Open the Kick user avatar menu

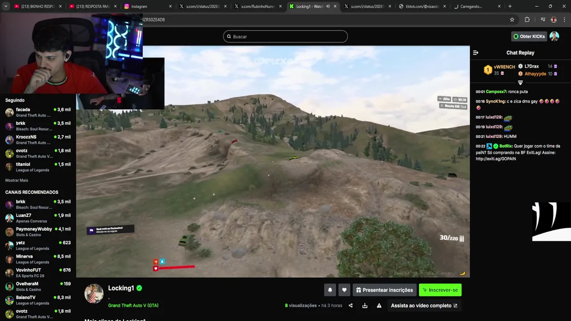pos(554,37)
